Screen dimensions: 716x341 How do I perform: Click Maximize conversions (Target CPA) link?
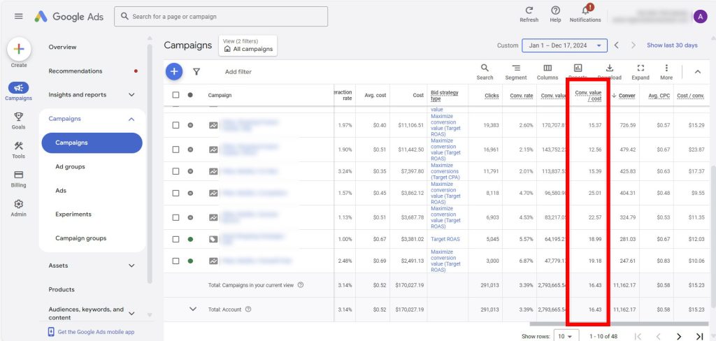click(x=445, y=171)
